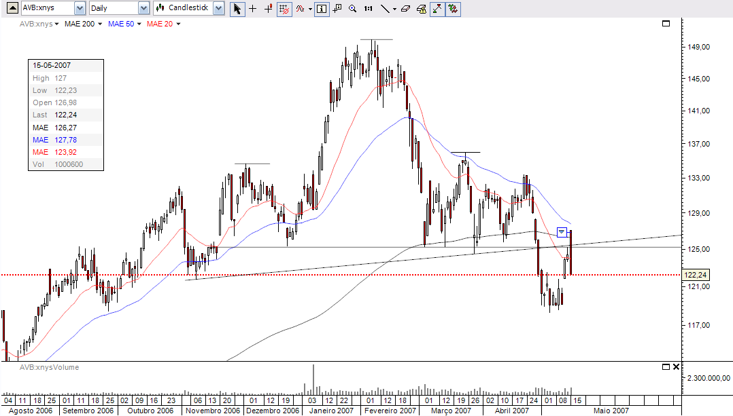Screen dimensions: 733x416
Task: Select the eraser tool
Action: 405,8
